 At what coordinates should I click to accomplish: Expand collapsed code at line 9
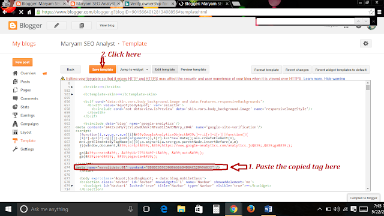pyautogui.click(x=72, y=87)
